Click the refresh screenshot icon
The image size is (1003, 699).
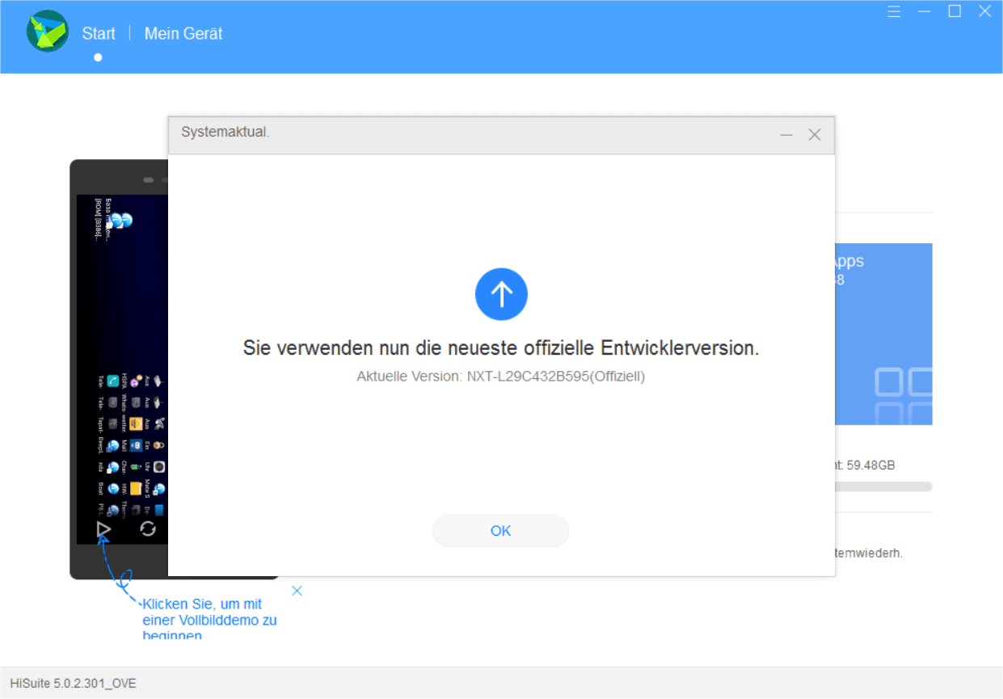point(148,528)
